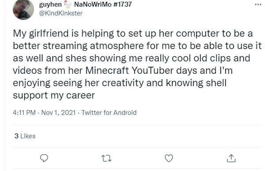The height and width of the screenshot is (171, 265).
Task: Click the word 'Likes' label
Action: pos(28,136)
